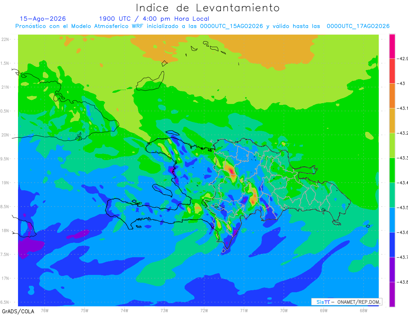The width and height of the screenshot is (408, 315).
Task: Click the '19N' latitude label
Action: tap(5, 182)
